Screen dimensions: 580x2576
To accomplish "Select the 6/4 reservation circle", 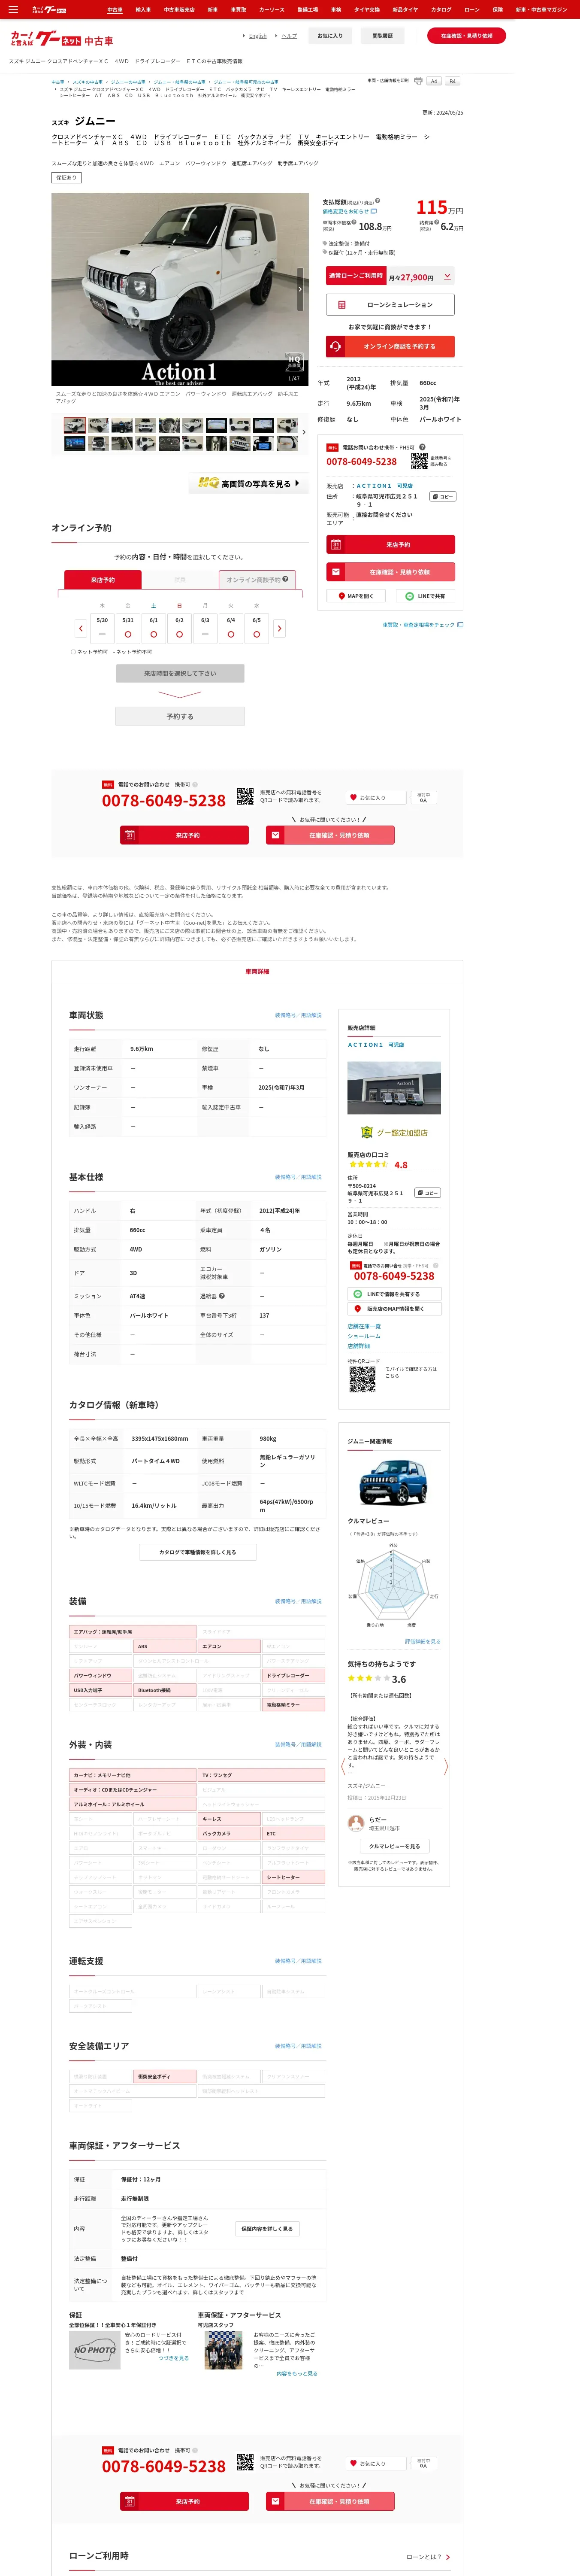I will coord(231,634).
